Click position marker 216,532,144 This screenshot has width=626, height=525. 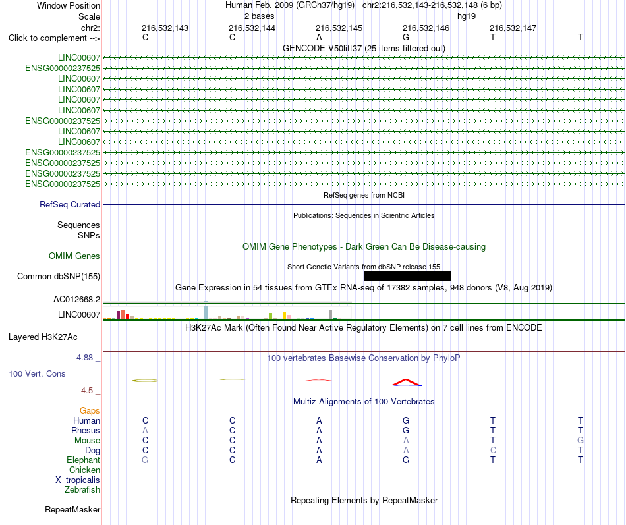point(252,28)
